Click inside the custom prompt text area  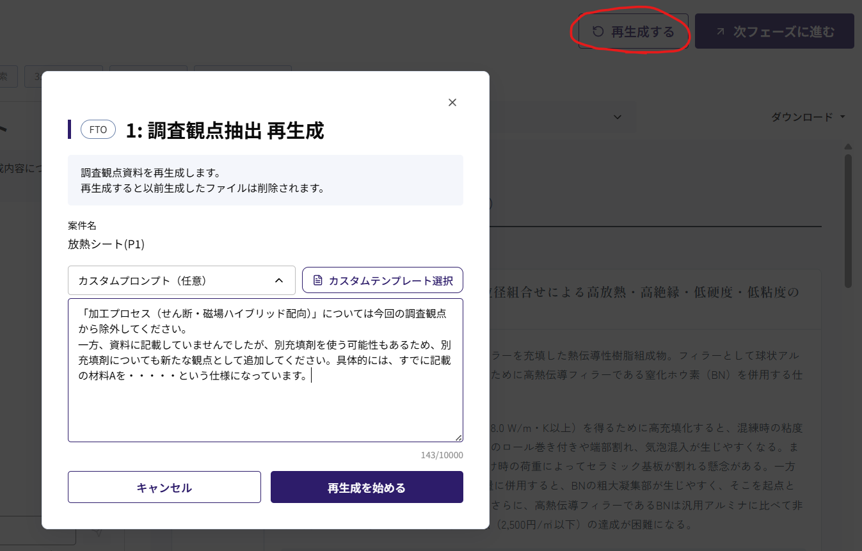click(x=266, y=370)
